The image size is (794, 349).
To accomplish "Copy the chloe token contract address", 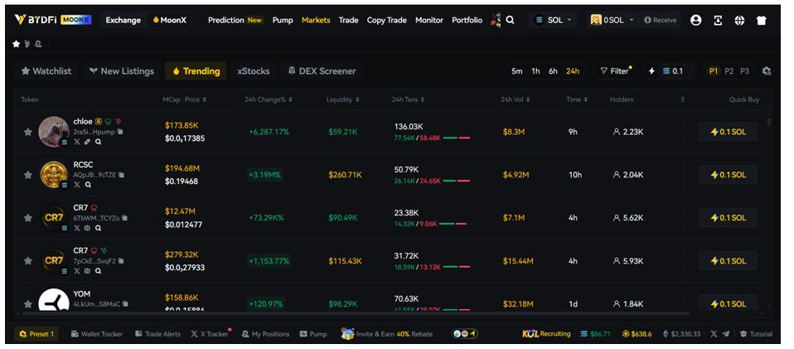I will click(120, 132).
